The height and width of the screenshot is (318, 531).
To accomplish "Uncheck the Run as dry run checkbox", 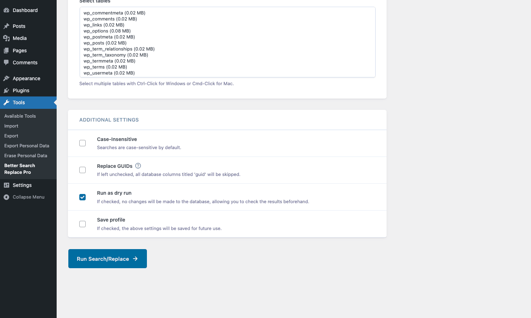I will point(82,197).
